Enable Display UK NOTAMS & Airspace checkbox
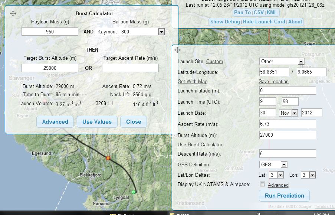 (263, 184)
